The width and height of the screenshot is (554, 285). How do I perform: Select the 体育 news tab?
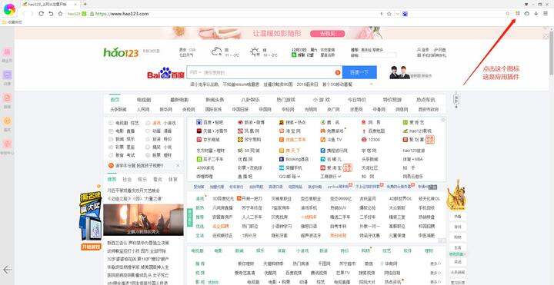pos(173,180)
